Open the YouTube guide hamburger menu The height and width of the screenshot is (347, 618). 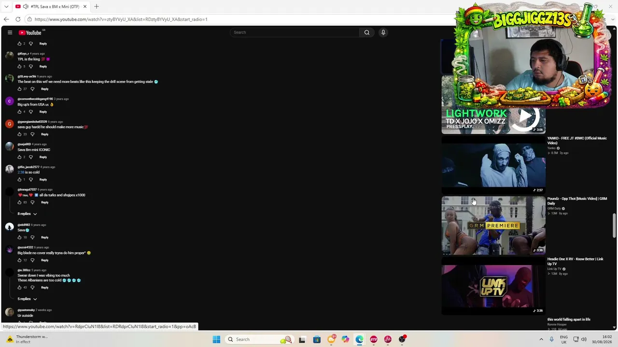[10, 32]
